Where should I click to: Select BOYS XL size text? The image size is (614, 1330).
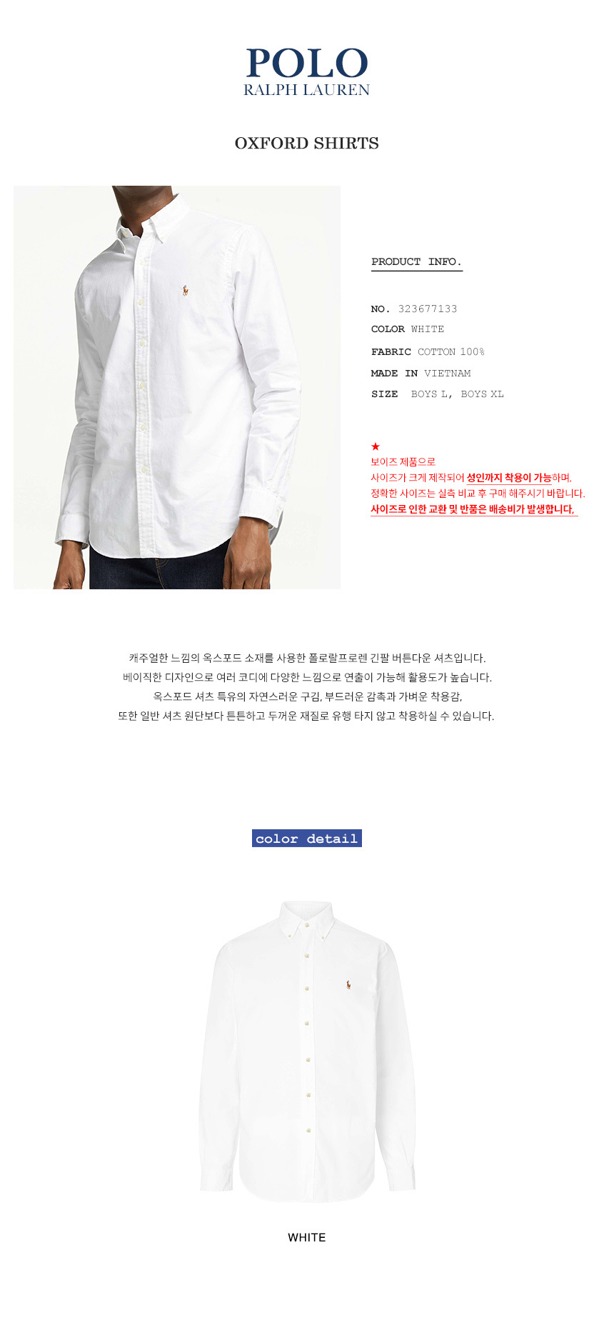[482, 394]
